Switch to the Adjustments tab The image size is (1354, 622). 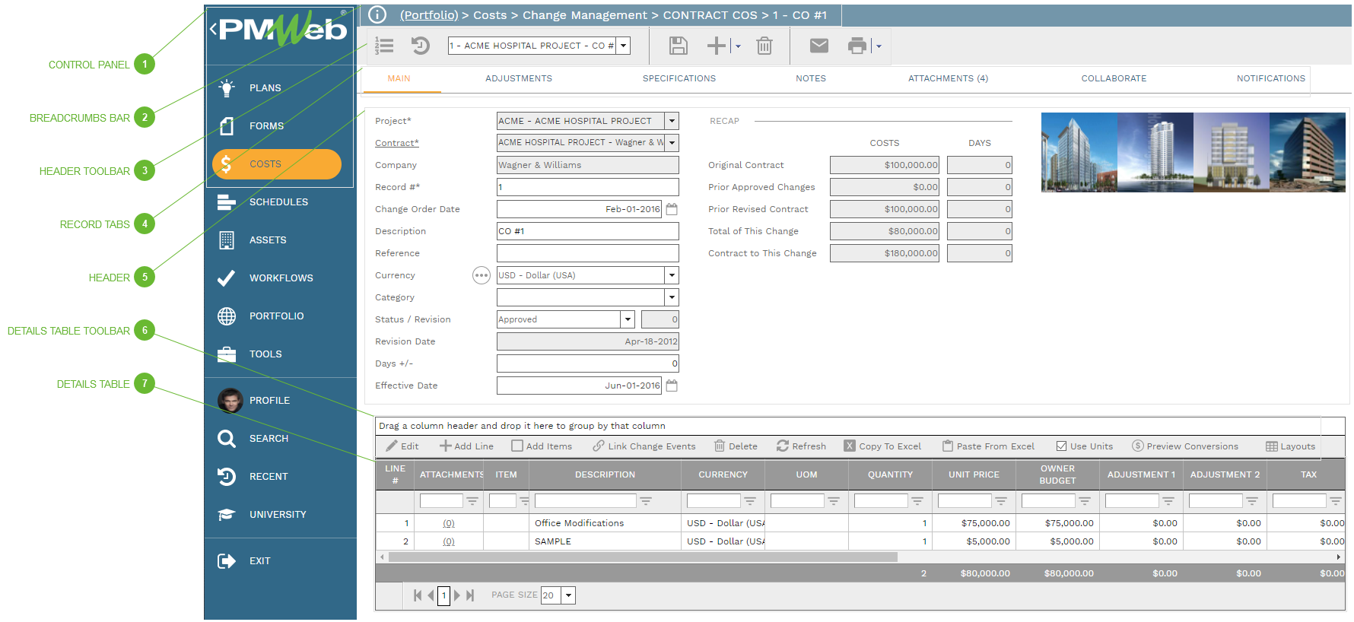coord(519,78)
